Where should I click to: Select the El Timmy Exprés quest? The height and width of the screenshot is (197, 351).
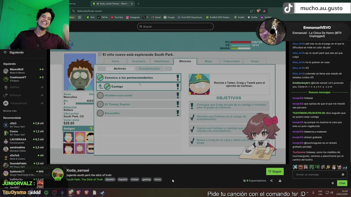(139, 104)
